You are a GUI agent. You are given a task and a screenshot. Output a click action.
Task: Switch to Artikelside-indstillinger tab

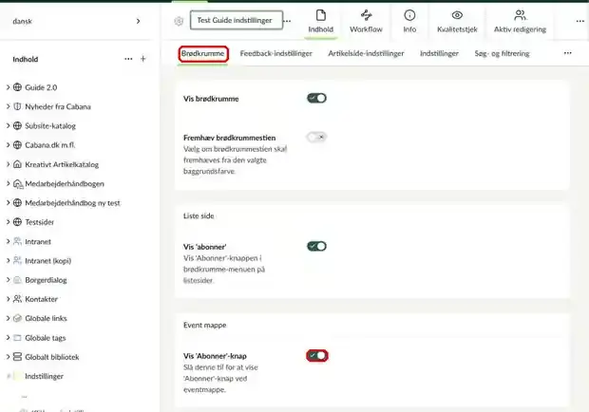pyautogui.click(x=366, y=54)
